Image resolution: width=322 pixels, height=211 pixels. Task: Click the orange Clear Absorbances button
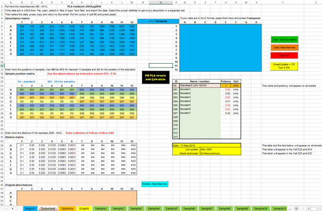pos(284,47)
